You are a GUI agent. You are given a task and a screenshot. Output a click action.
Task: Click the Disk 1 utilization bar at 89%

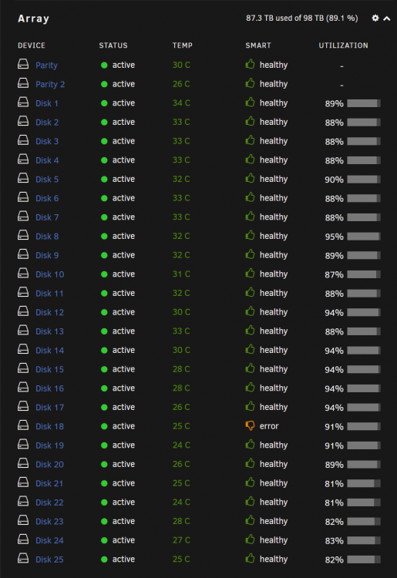click(364, 103)
